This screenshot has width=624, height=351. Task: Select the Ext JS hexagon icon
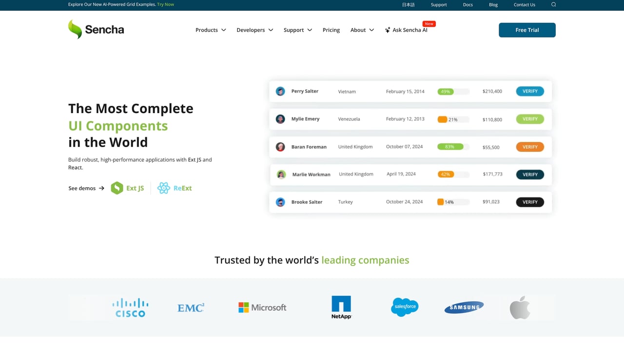pos(117,188)
